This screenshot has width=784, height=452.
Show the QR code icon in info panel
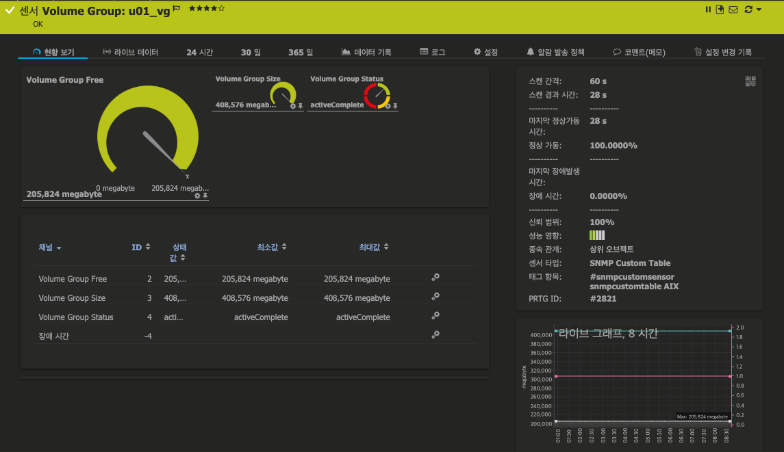point(750,81)
